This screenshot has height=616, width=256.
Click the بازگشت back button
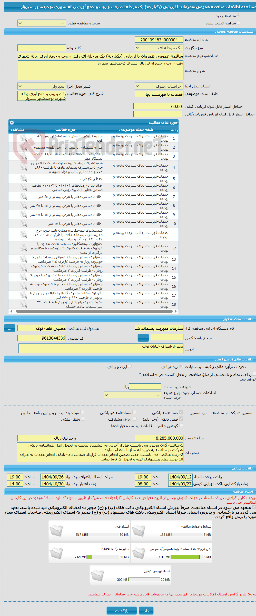[x=122, y=611]
